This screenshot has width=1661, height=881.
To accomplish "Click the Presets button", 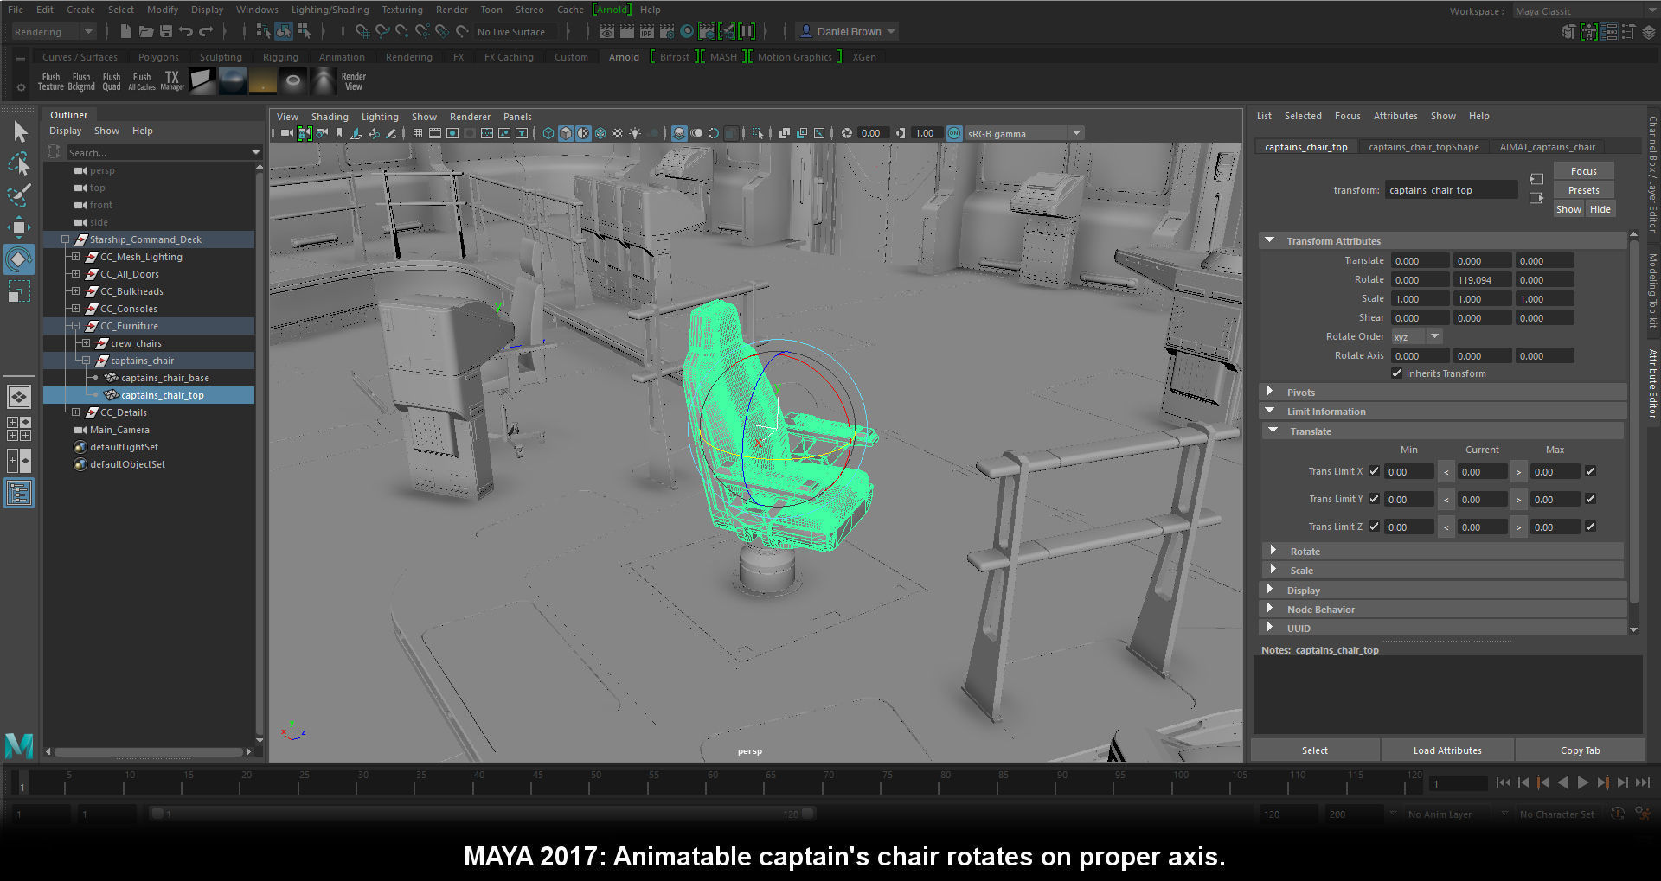I will point(1583,190).
